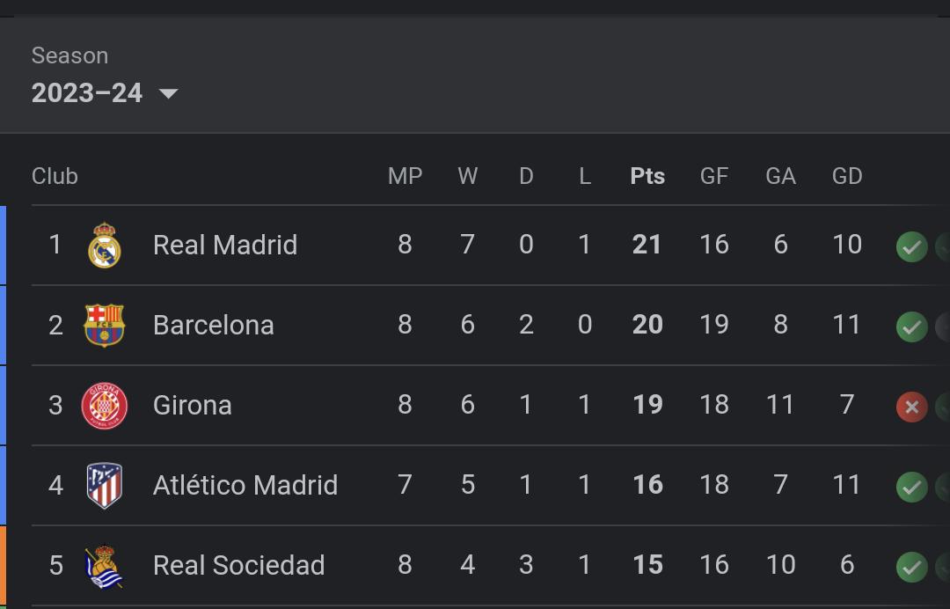Click the Atlético Madrid club crest
The image size is (950, 609).
(x=104, y=486)
